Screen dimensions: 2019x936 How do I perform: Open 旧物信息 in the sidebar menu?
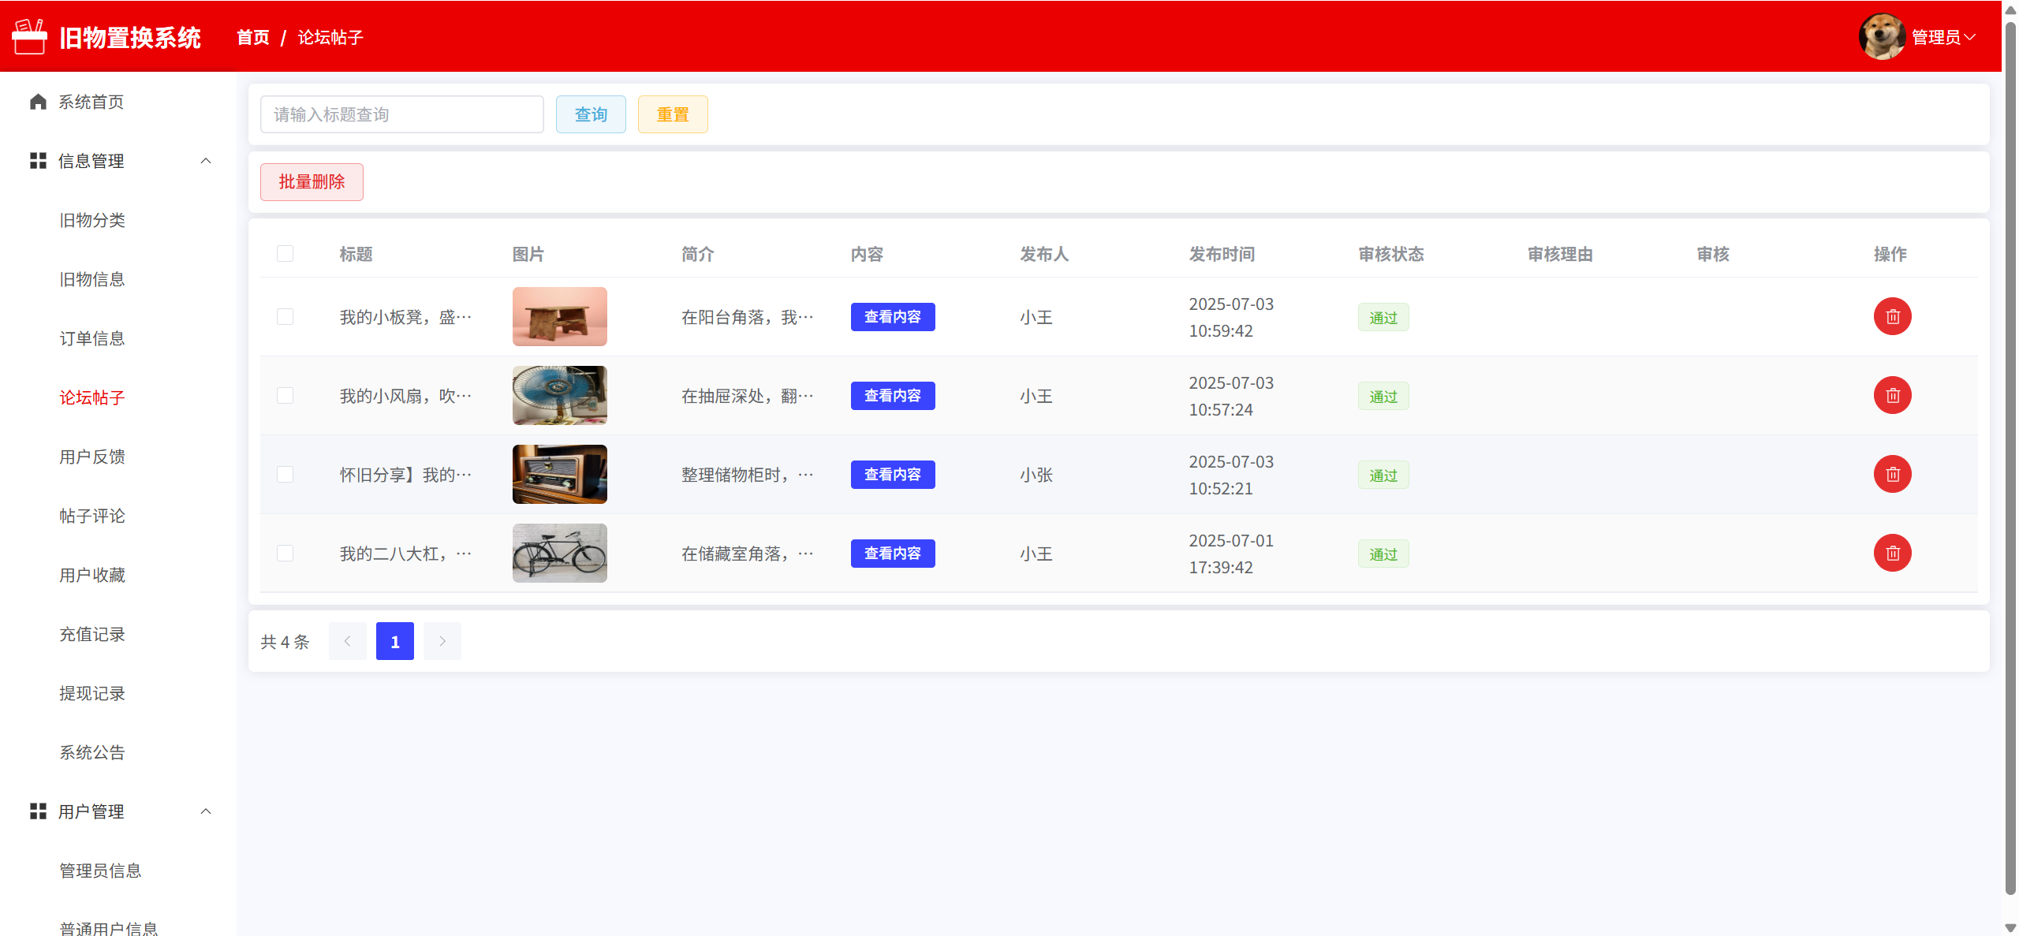pos(92,279)
